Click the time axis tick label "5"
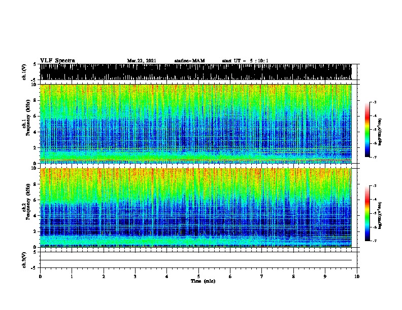The height and width of the screenshot is (310, 402). pos(198,277)
